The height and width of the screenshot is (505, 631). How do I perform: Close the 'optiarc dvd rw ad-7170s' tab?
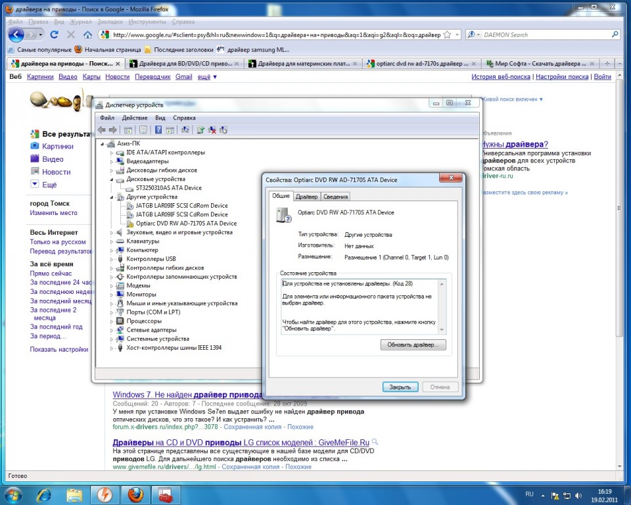[474, 64]
